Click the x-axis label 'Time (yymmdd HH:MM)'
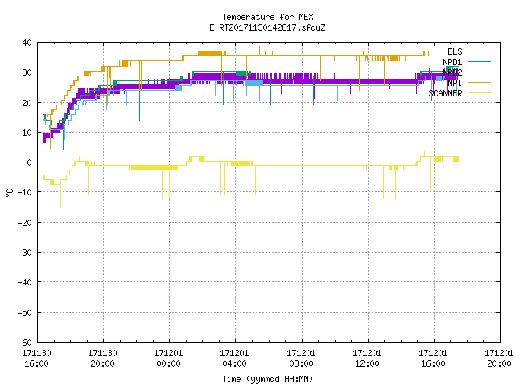 267,379
